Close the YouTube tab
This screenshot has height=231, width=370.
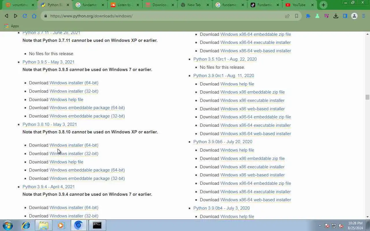point(312,5)
